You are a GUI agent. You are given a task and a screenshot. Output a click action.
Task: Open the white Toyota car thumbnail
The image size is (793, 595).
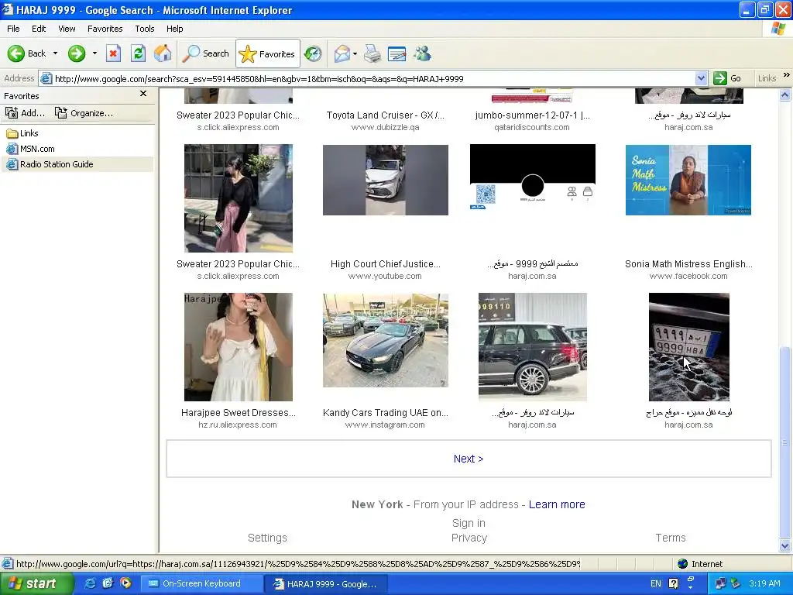coord(386,180)
